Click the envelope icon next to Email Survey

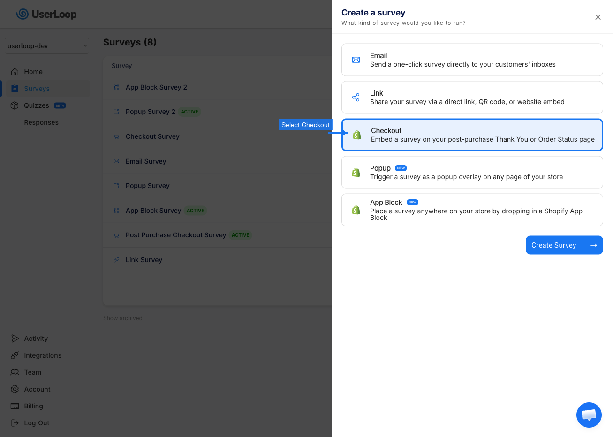(116, 161)
